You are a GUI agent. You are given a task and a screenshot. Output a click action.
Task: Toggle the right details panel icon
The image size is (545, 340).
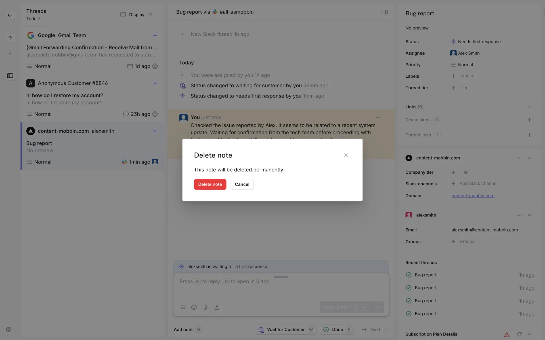(384, 12)
